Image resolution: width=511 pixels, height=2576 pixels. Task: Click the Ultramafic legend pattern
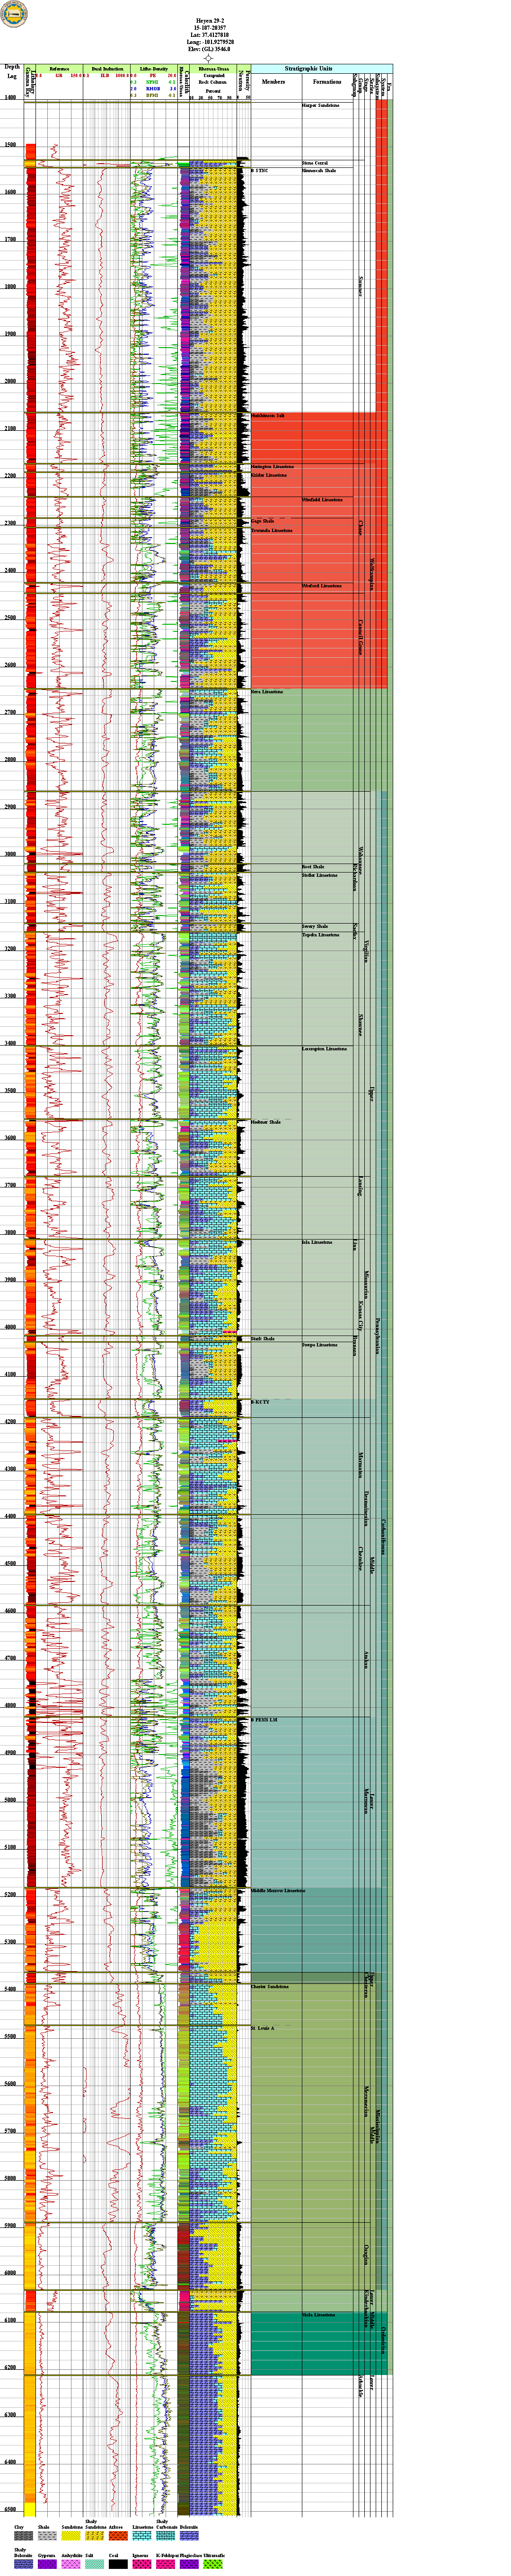click(x=214, y=2564)
